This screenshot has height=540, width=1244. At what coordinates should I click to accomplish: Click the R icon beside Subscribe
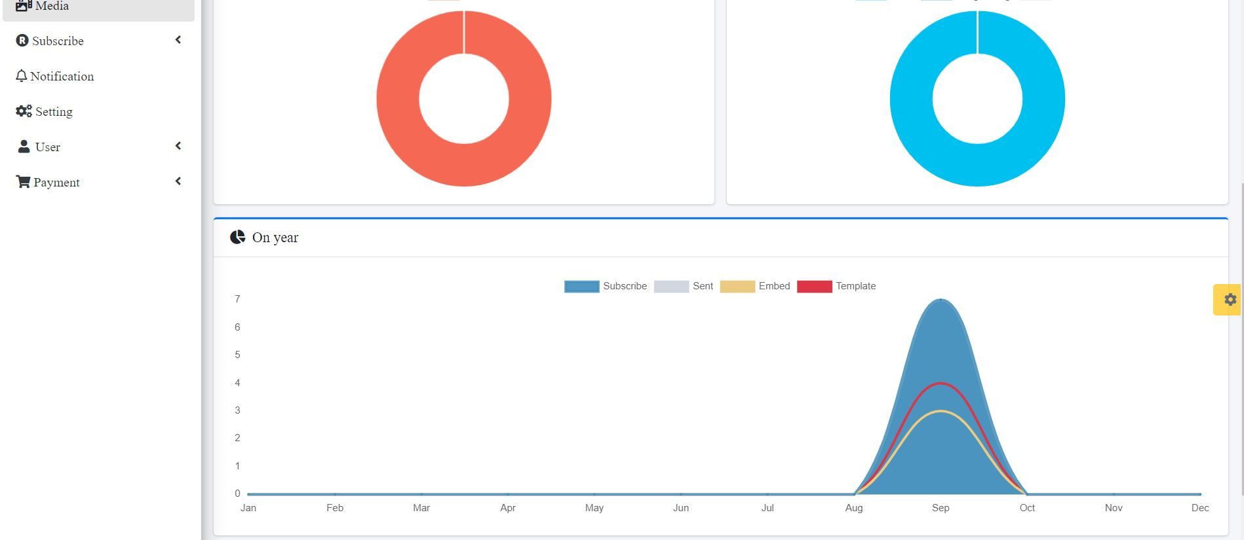click(22, 41)
